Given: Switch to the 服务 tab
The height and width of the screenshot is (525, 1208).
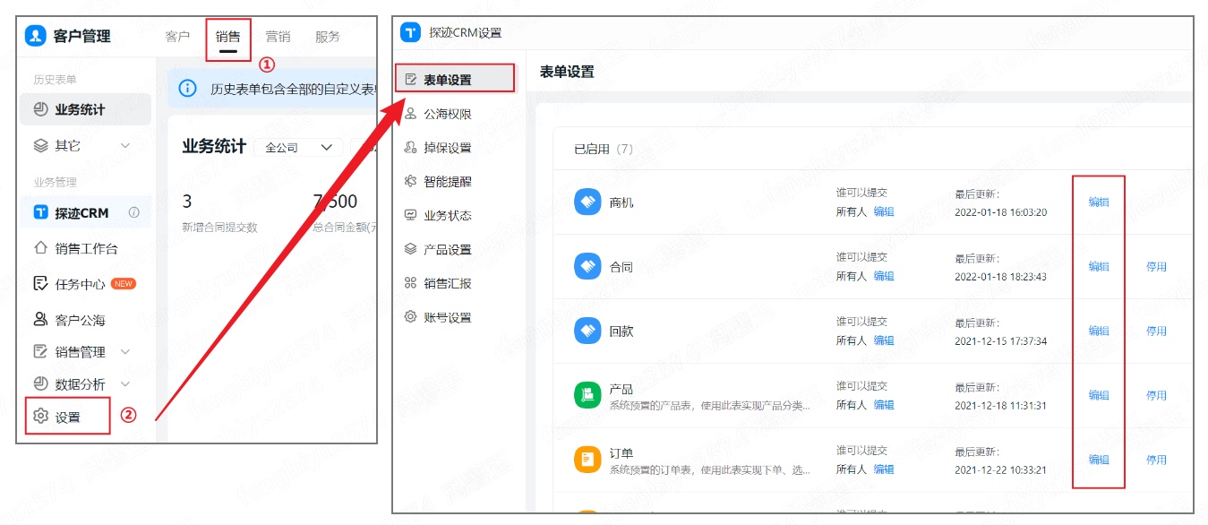Looking at the screenshot, I should 328,37.
